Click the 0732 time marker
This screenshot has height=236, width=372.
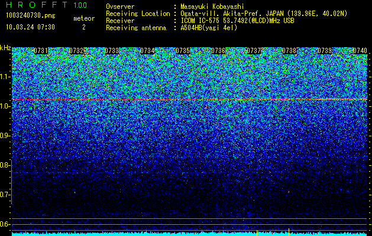(x=76, y=51)
